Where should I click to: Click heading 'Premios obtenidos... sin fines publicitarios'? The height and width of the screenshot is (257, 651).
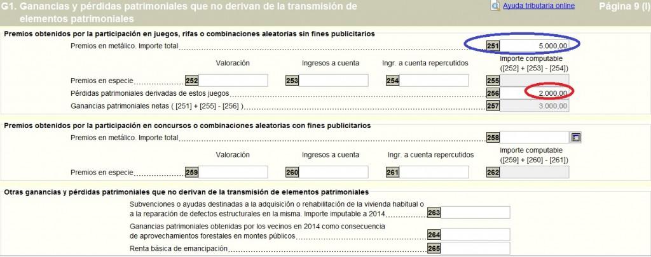coord(189,34)
